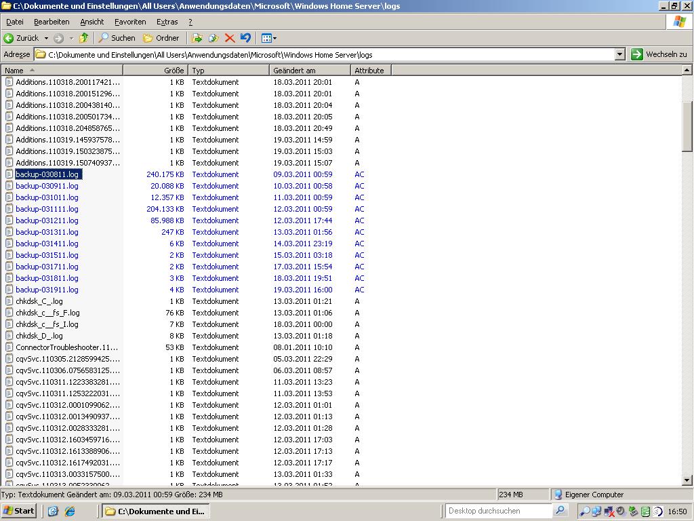
Task: Click the Copy To folder icon
Action: 213,38
